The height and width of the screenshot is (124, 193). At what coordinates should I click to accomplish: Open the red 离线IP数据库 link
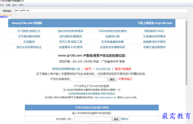(x=123, y=69)
